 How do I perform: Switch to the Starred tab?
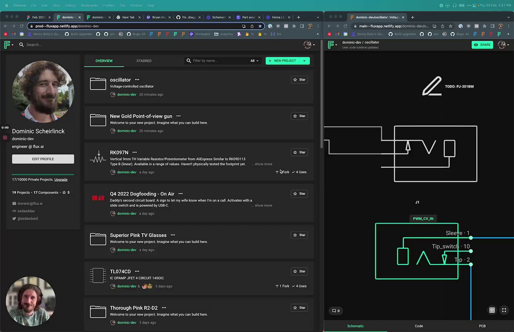(144, 61)
